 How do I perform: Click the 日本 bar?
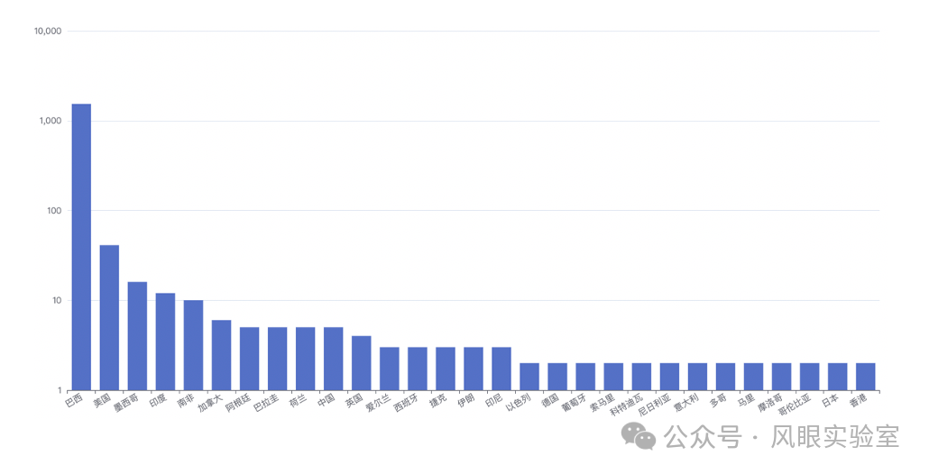pos(837,377)
